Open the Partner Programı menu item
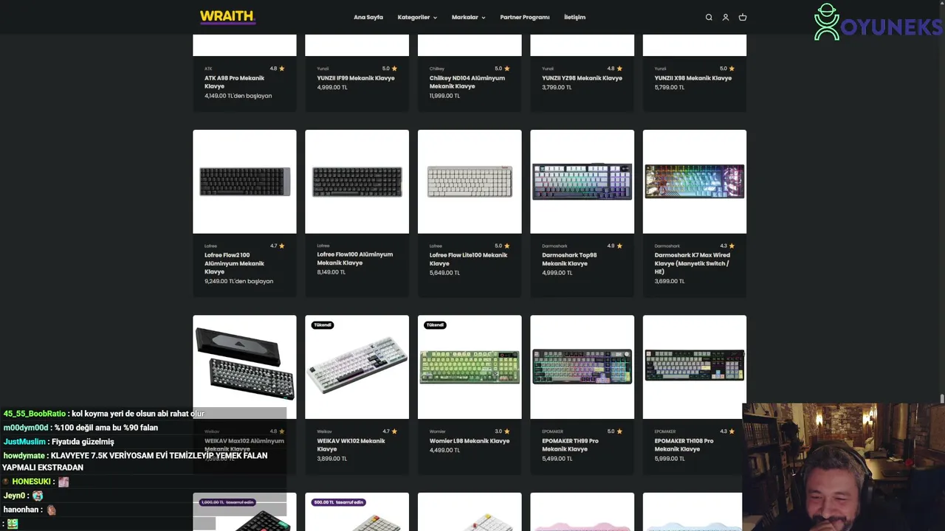The image size is (945, 531). pos(525,17)
